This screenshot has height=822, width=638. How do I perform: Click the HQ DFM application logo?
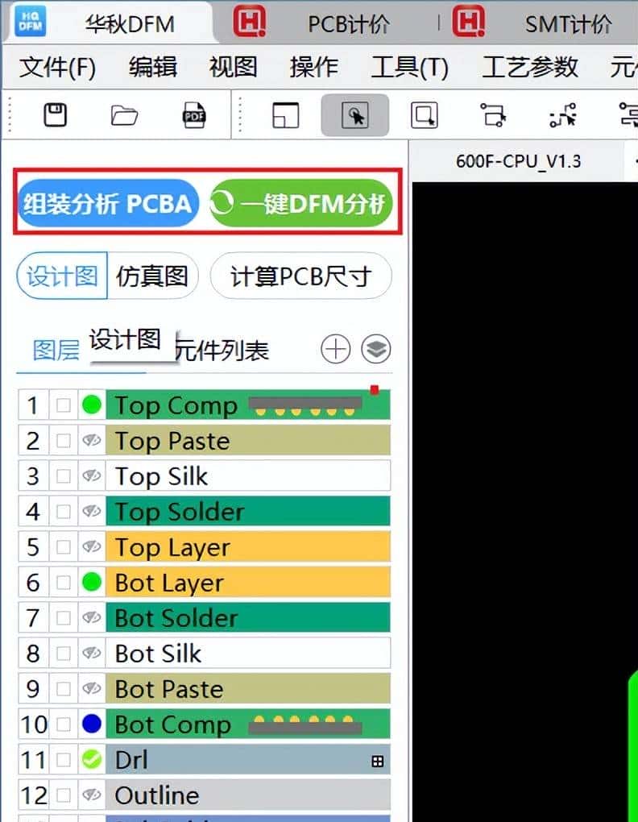pos(31,22)
